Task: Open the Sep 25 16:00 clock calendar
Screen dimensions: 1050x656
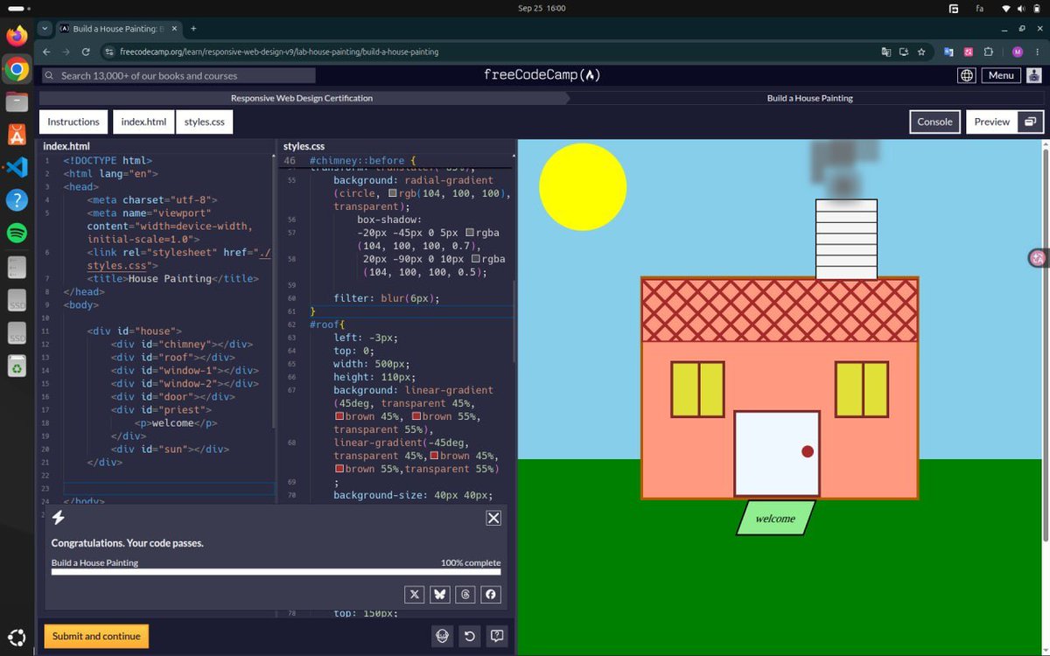Action: pos(542,8)
